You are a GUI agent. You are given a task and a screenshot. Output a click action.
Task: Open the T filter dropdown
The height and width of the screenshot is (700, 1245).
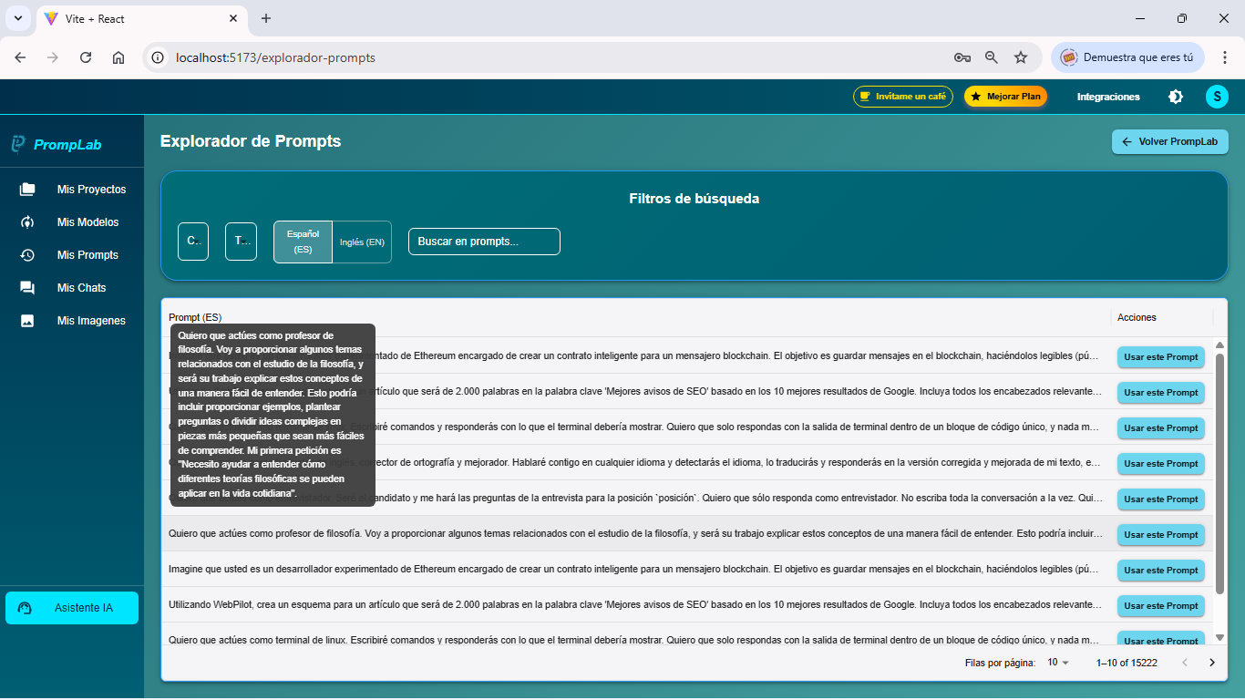pos(241,241)
